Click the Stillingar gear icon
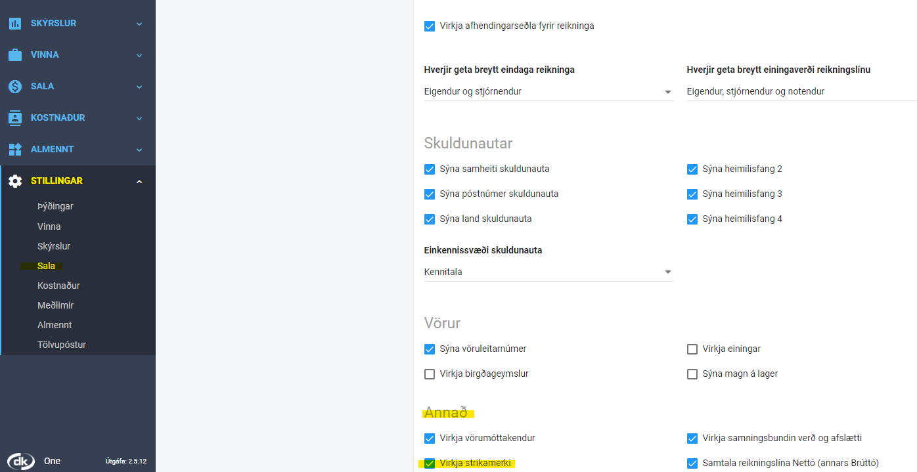Viewport: 917px width, 472px height. coord(14,181)
